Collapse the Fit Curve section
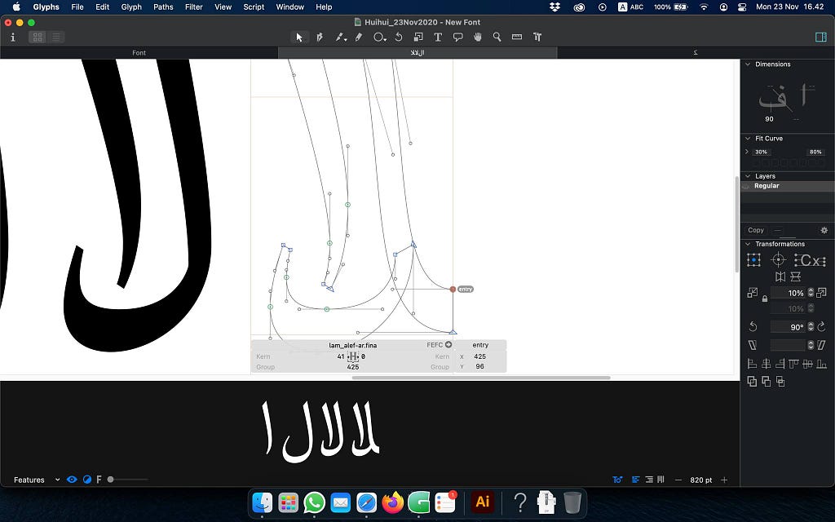 pyautogui.click(x=748, y=138)
